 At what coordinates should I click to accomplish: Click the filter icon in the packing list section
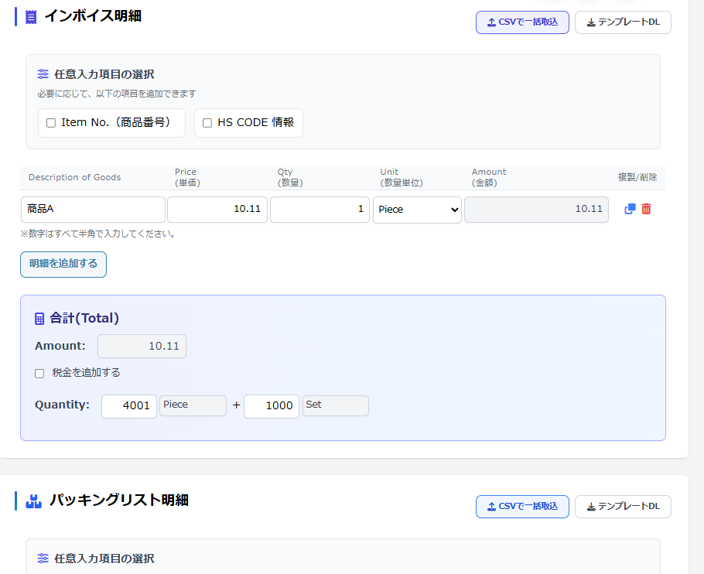[x=43, y=559]
